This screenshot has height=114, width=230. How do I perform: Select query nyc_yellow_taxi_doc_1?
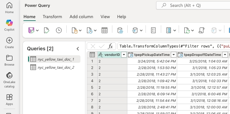point(54,59)
